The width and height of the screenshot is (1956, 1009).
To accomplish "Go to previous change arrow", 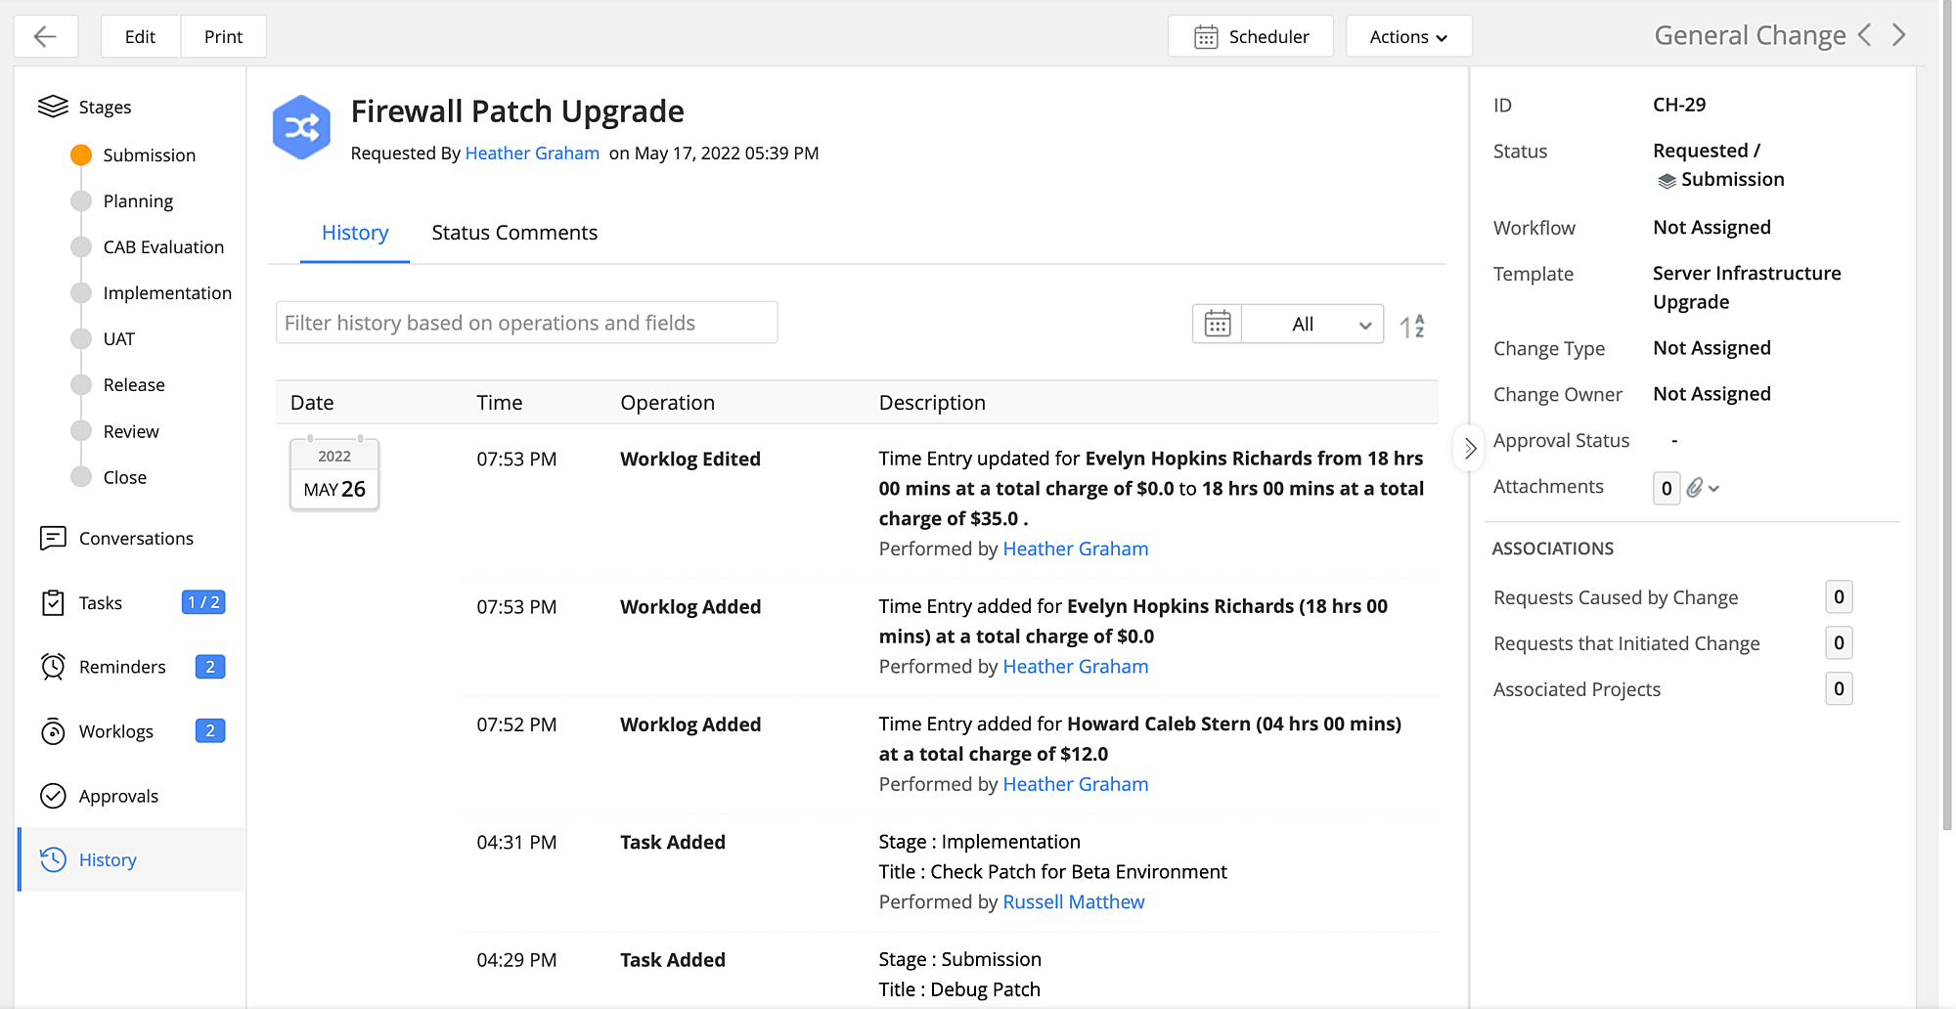I will [x=1865, y=35].
